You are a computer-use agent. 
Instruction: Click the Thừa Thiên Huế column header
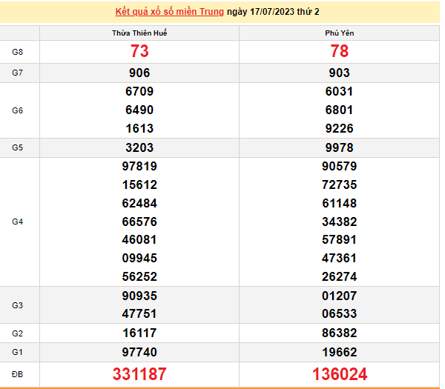pos(139,34)
